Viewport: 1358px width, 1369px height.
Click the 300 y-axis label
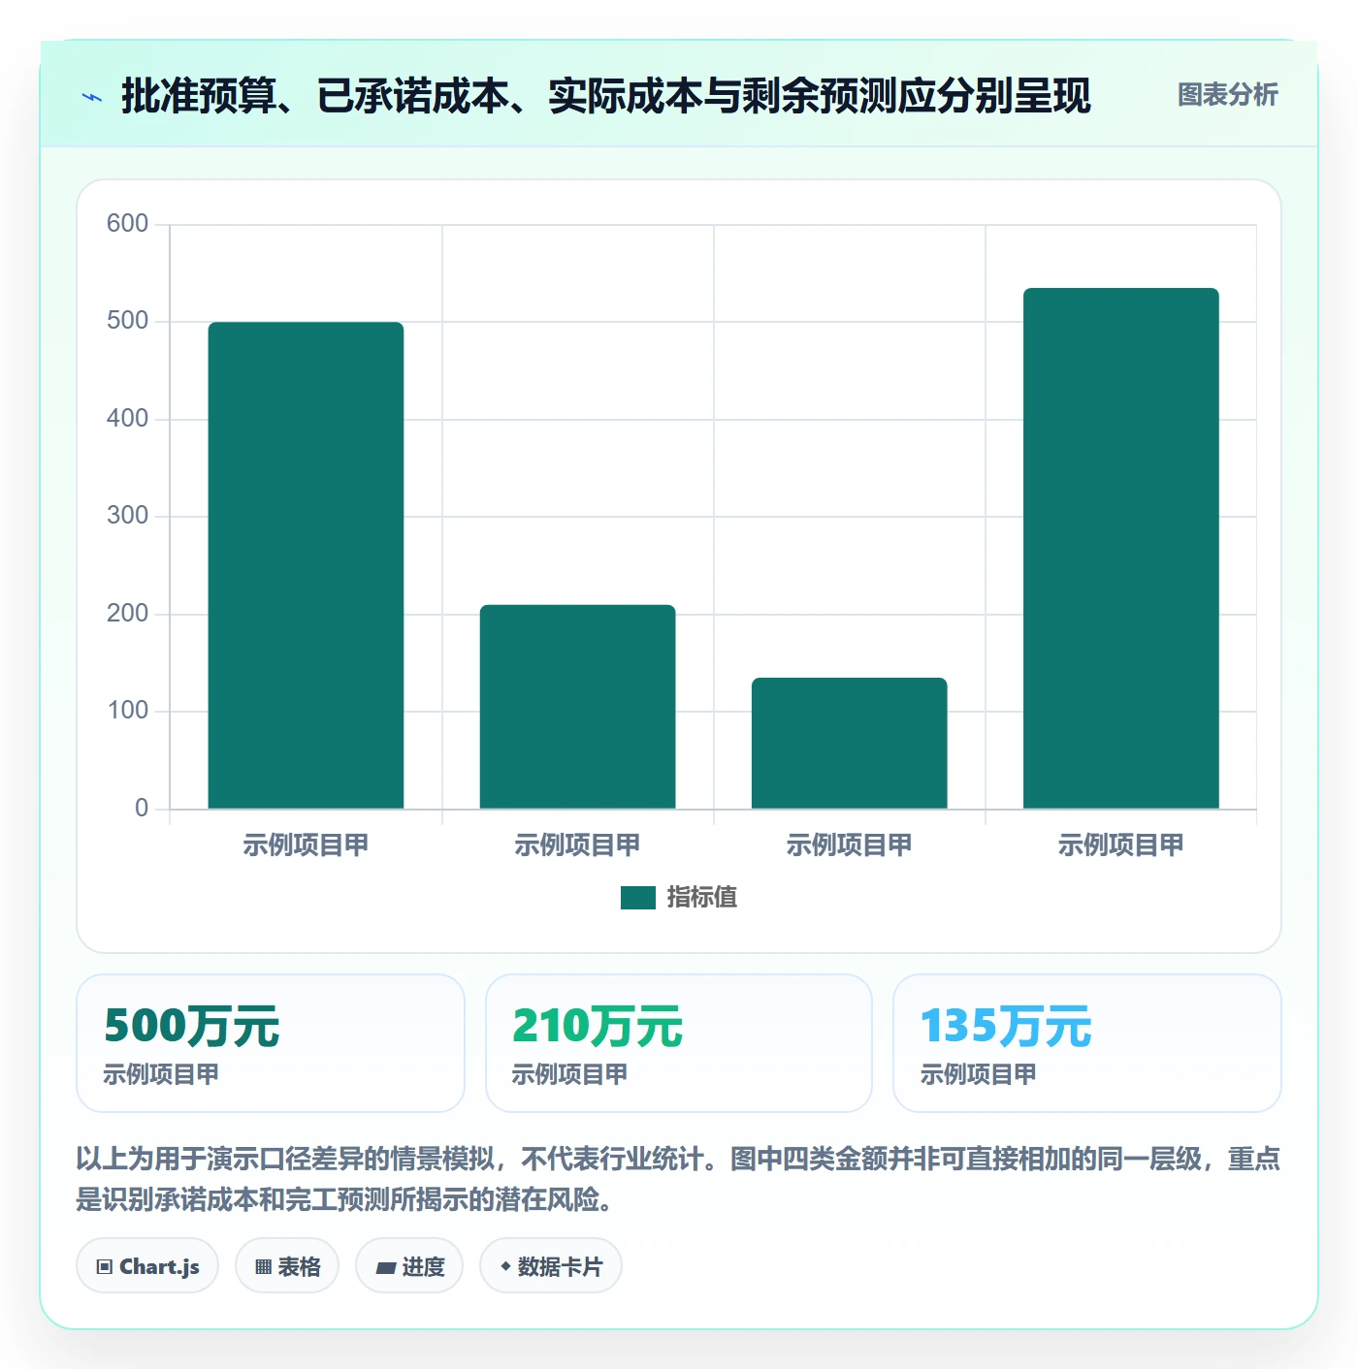127,516
